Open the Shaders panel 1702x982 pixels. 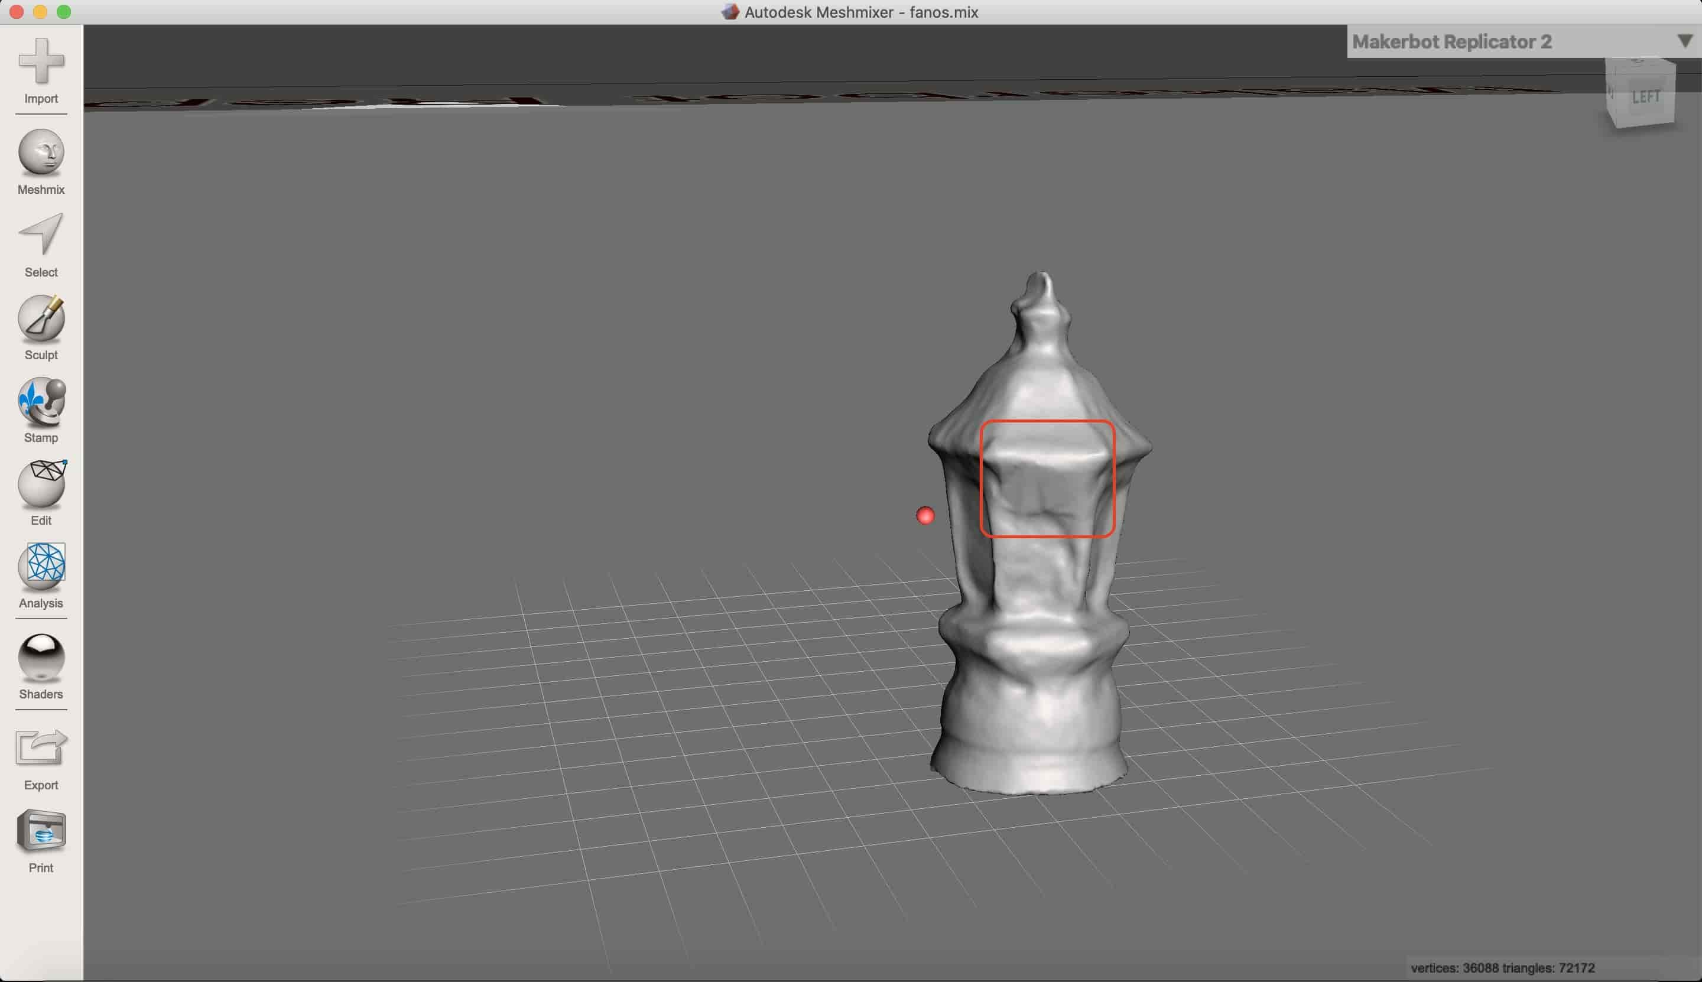click(x=41, y=666)
